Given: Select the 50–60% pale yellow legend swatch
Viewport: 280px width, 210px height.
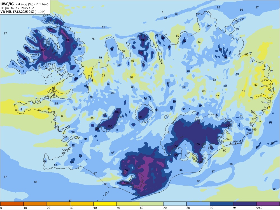Looking at the screenshot, I should click(x=128, y=204).
